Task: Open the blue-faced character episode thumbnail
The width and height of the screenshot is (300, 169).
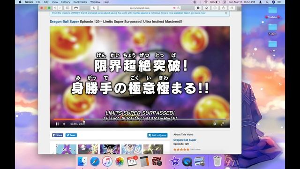Action: coord(66,149)
